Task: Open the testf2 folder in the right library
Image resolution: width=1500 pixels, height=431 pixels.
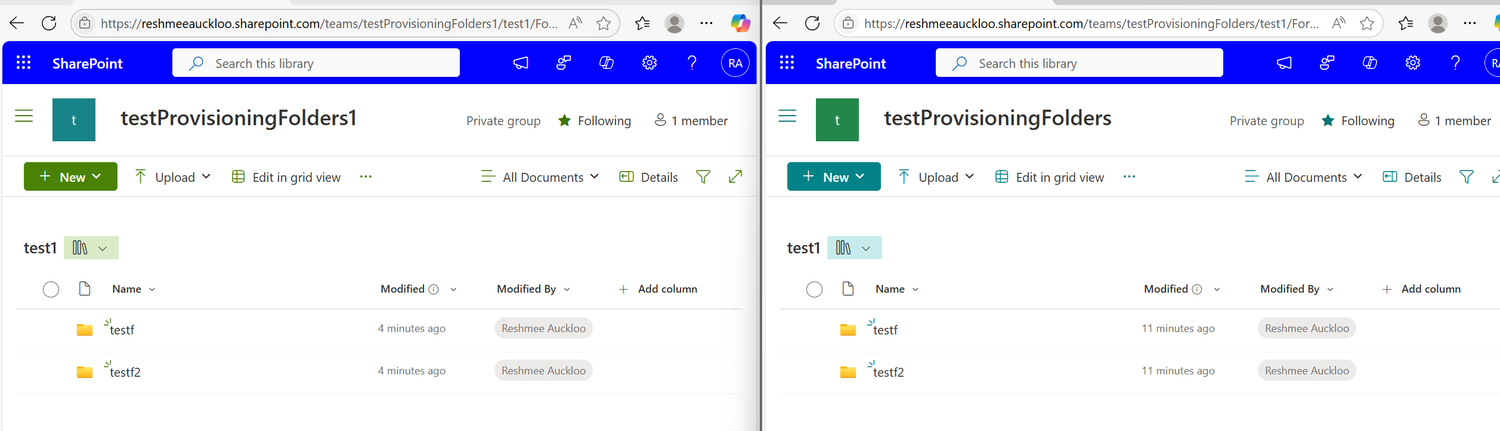Action: pos(888,372)
